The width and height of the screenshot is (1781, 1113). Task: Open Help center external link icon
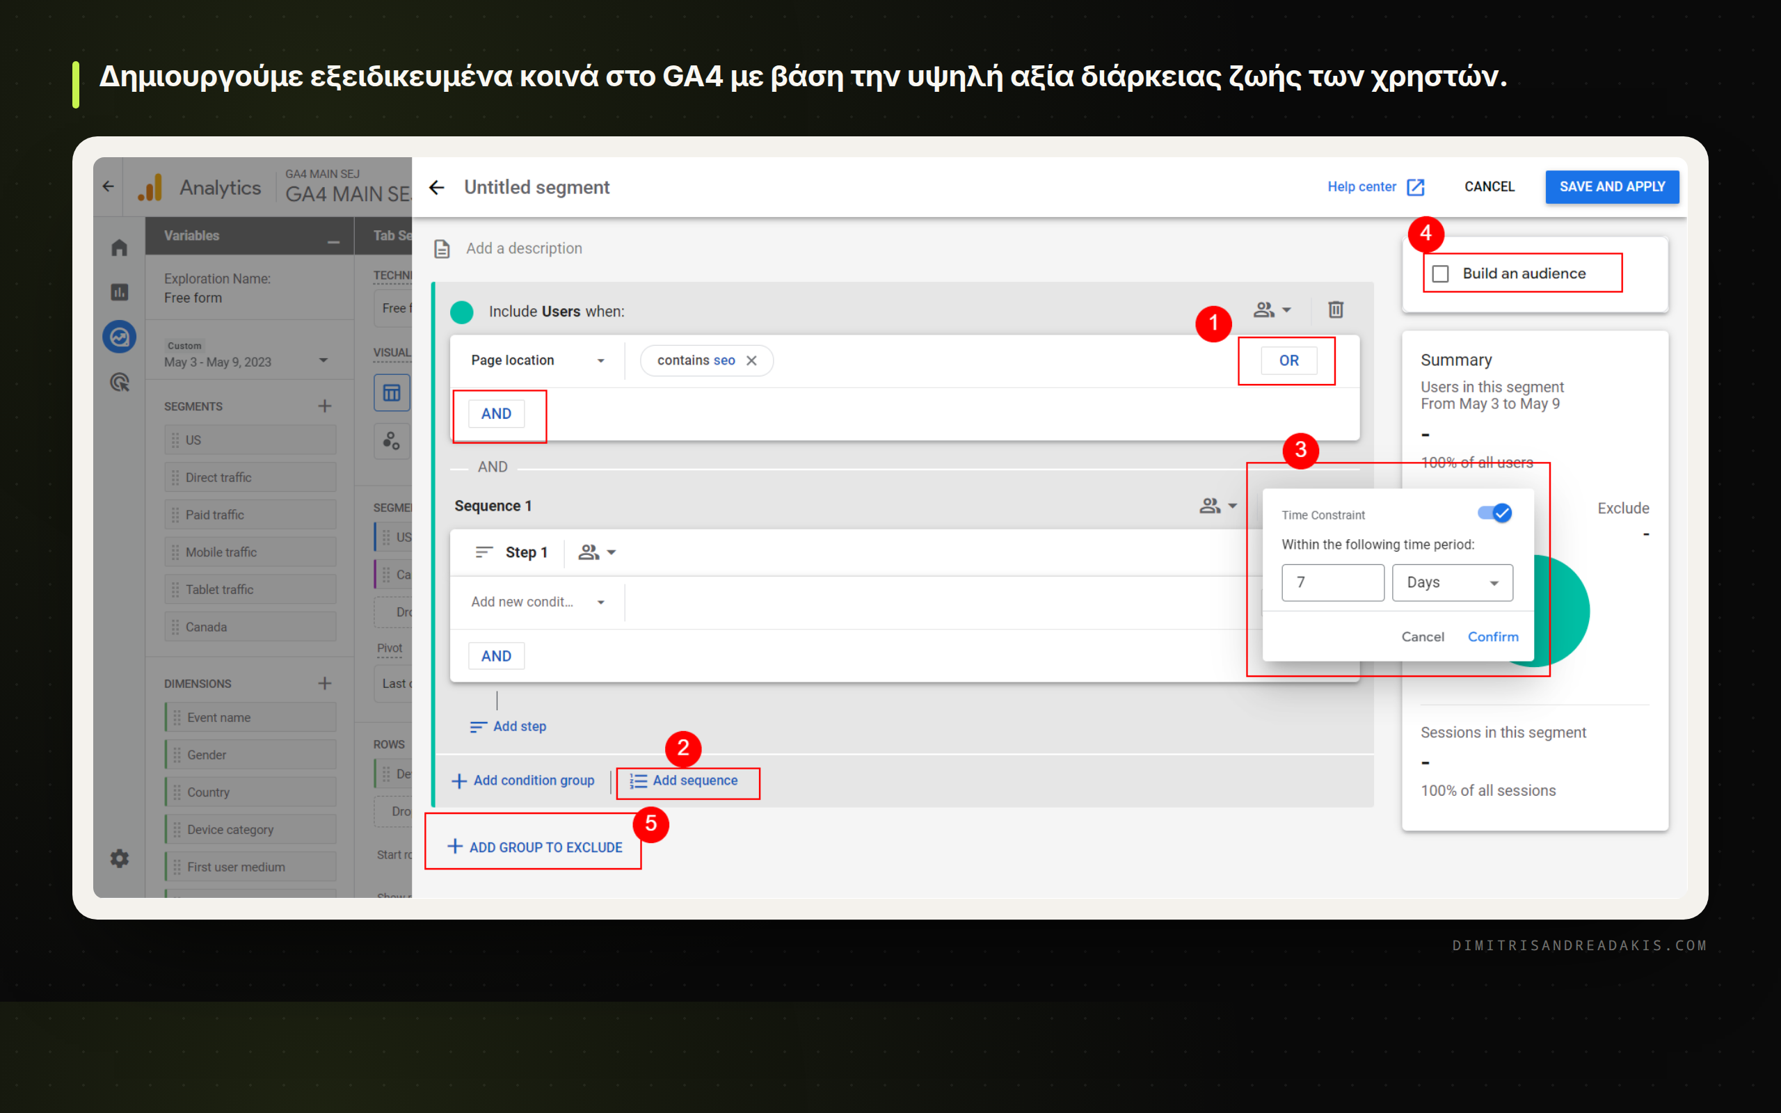pos(1415,187)
